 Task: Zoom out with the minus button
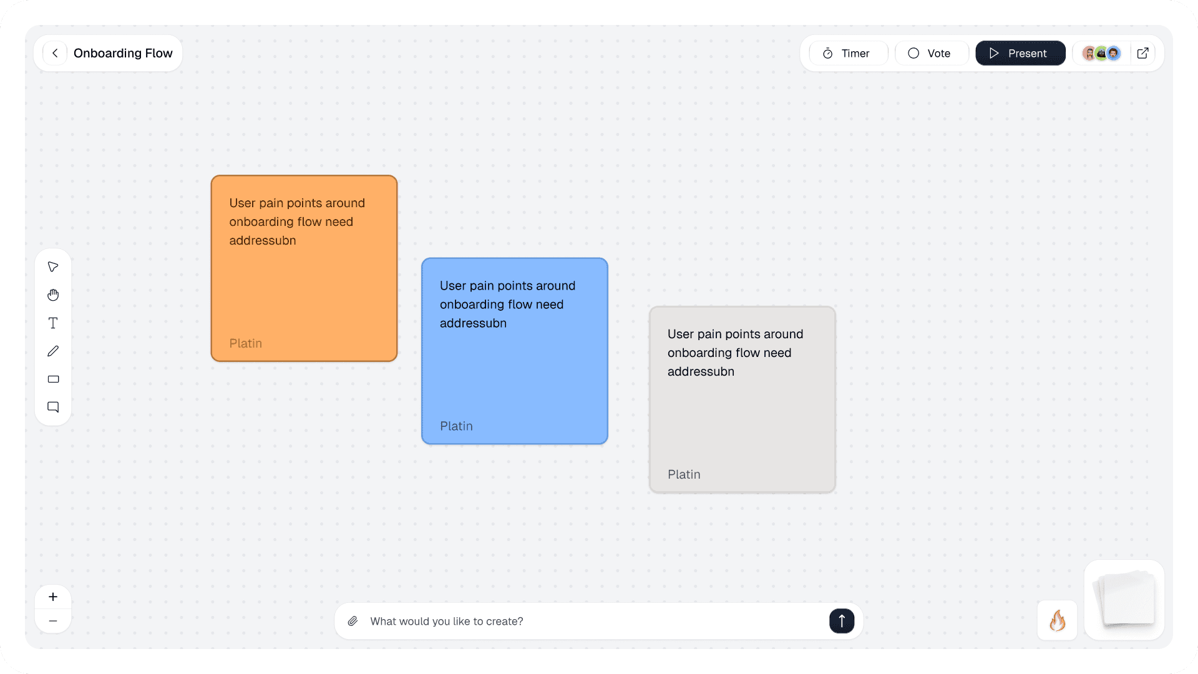coord(53,621)
